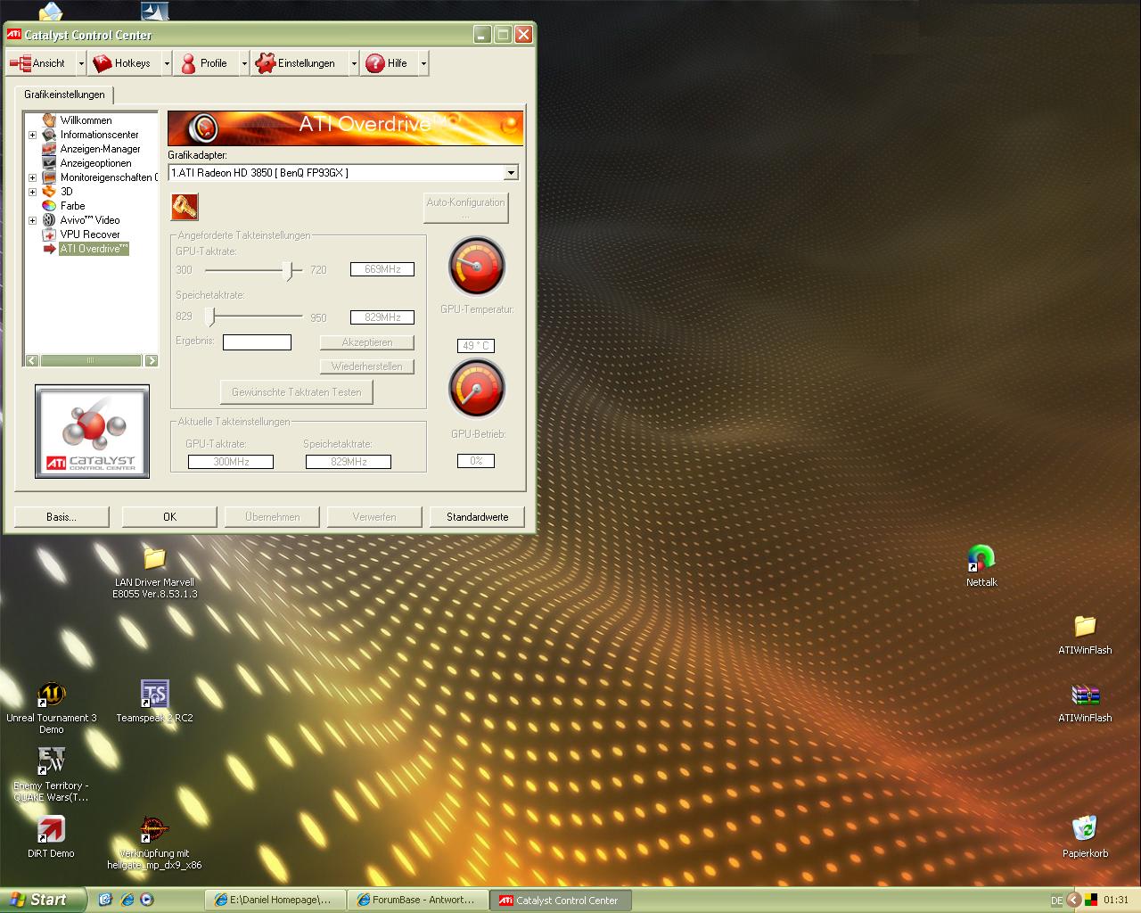Click the Akzeptieren button
Viewport: 1141px width, 913px height.
(x=367, y=342)
